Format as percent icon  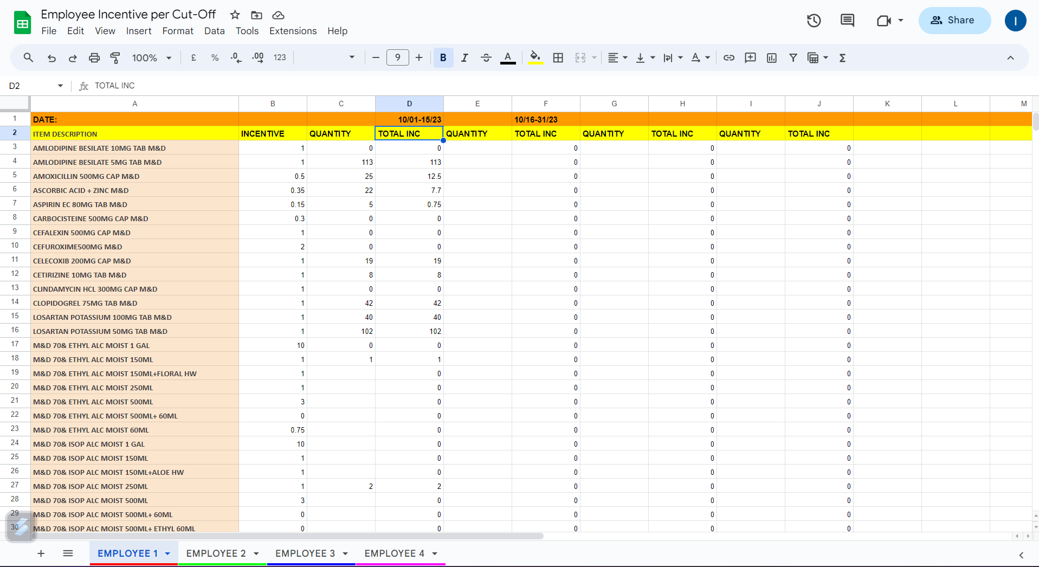(x=215, y=57)
